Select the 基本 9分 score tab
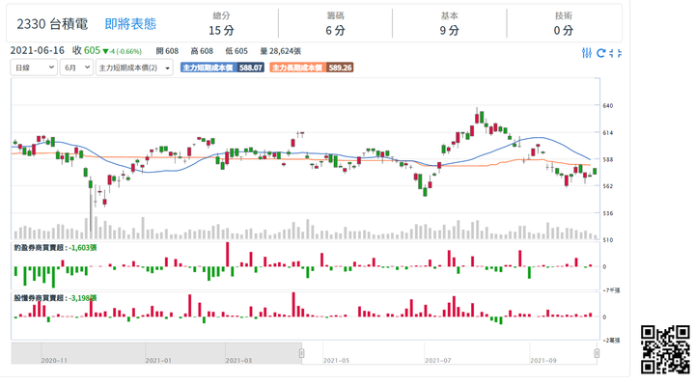 tap(449, 24)
